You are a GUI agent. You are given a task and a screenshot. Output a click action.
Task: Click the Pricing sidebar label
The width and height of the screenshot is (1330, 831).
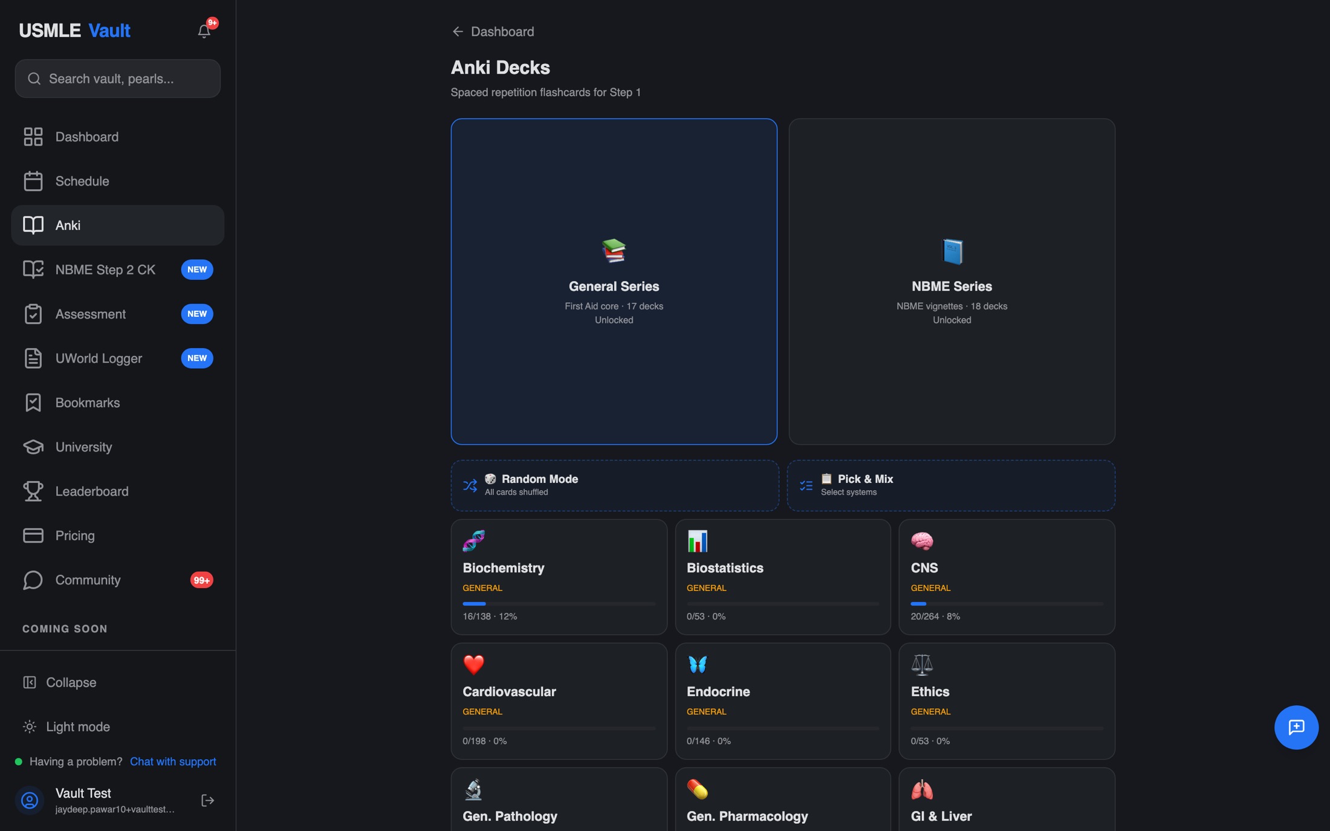(x=75, y=535)
